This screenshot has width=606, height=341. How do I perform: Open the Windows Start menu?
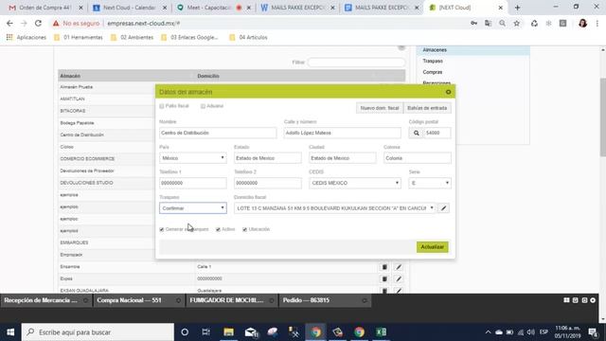point(10,332)
